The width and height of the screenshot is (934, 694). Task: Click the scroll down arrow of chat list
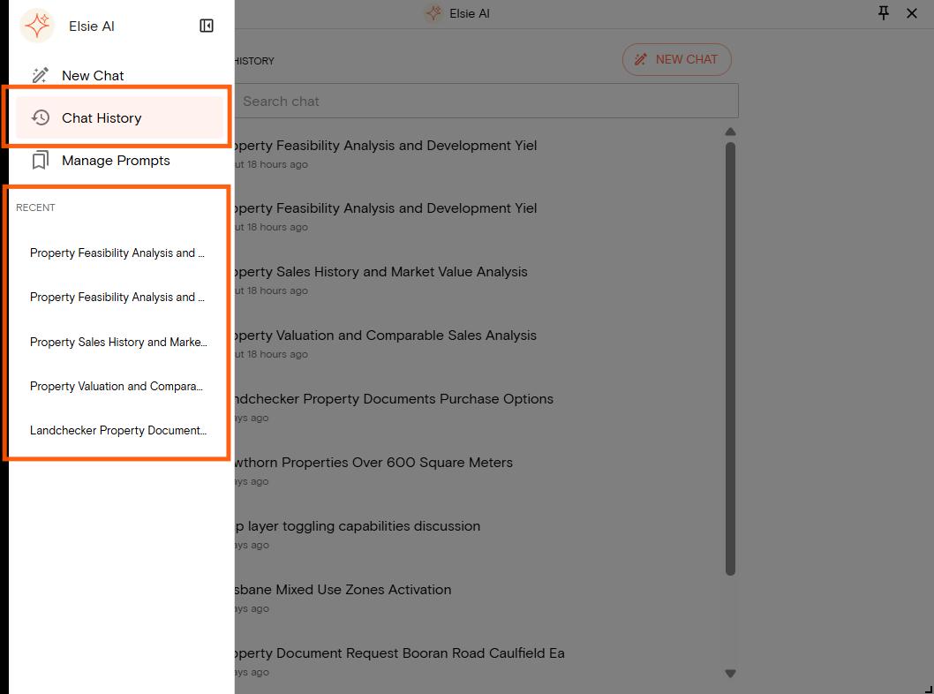tap(730, 674)
